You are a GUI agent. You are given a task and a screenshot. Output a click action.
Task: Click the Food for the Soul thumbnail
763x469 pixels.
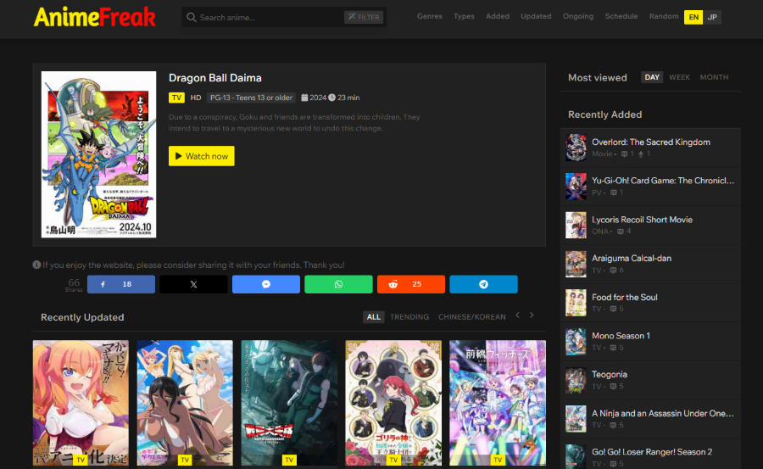[x=576, y=303]
